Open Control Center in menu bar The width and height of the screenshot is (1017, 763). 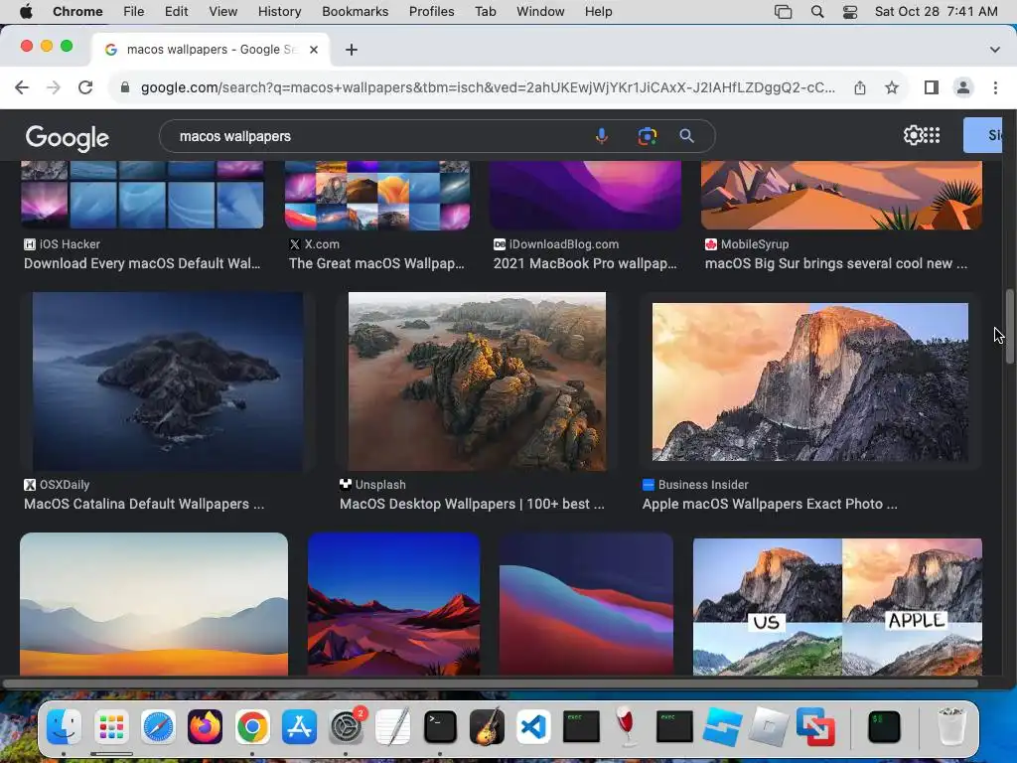[x=850, y=12]
